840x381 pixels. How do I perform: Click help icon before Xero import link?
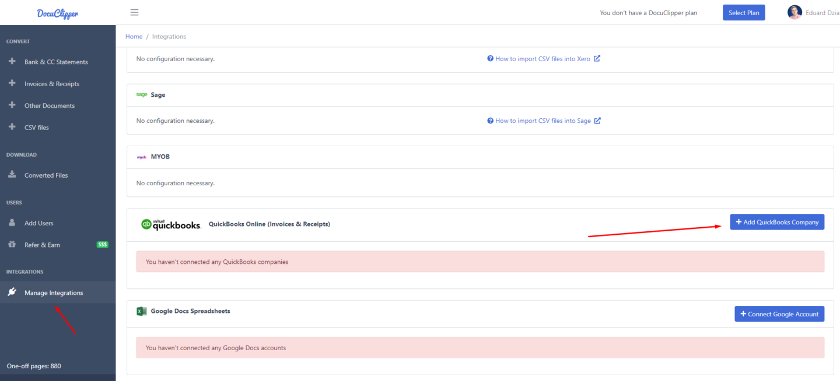point(491,59)
